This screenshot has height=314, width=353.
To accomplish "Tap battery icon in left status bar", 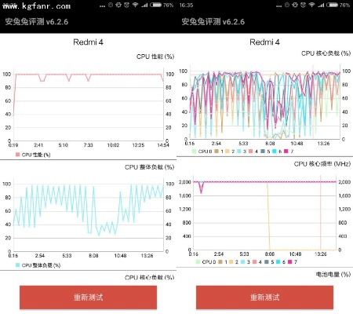I will click(x=155, y=5).
